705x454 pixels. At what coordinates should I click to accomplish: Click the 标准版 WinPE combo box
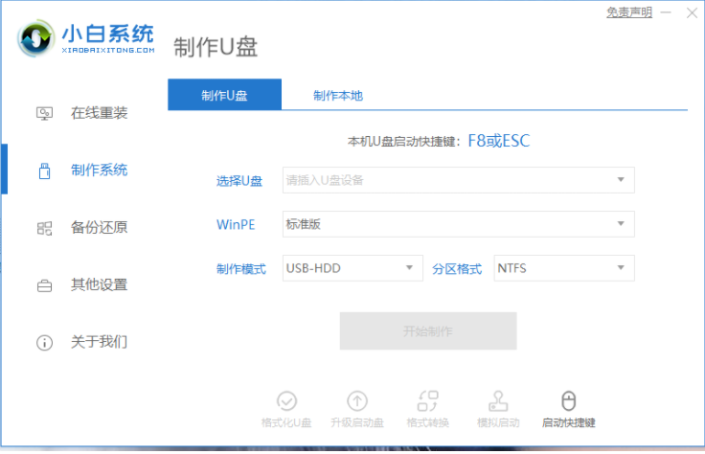pyautogui.click(x=458, y=224)
